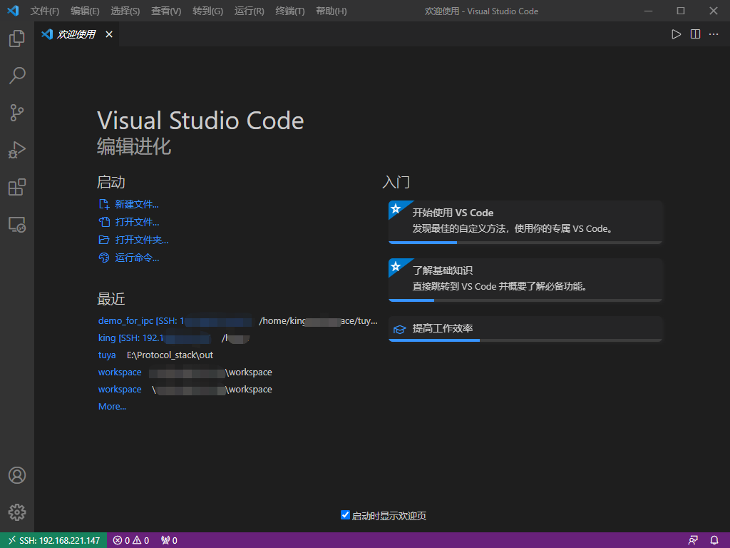Image resolution: width=730 pixels, height=548 pixels.
Task: Open the Extensions view
Action: coord(17,188)
